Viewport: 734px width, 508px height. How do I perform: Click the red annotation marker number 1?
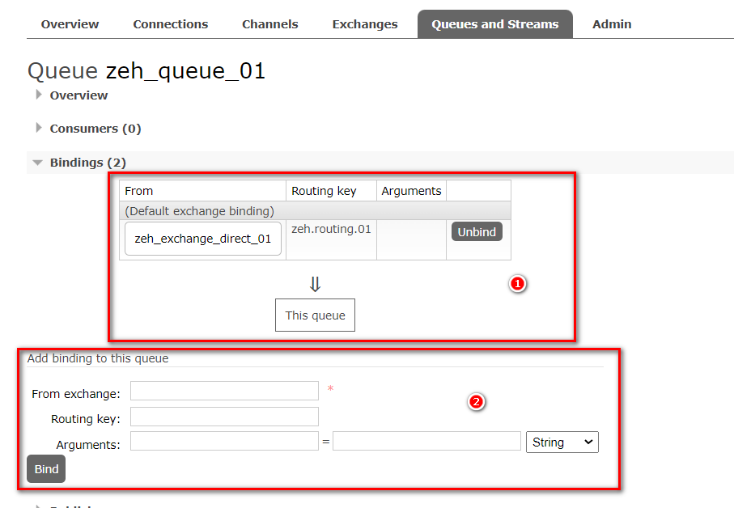point(518,284)
